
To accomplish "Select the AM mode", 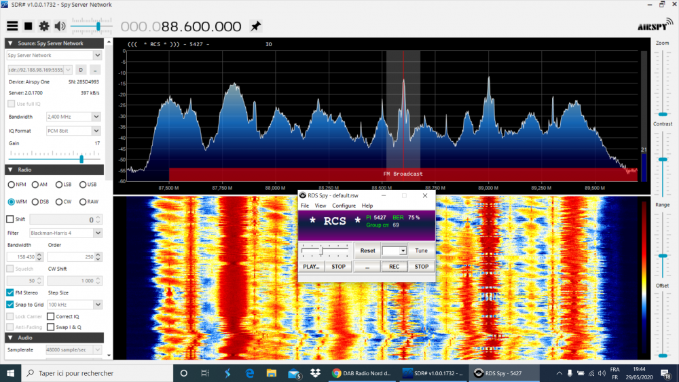I will (35, 185).
